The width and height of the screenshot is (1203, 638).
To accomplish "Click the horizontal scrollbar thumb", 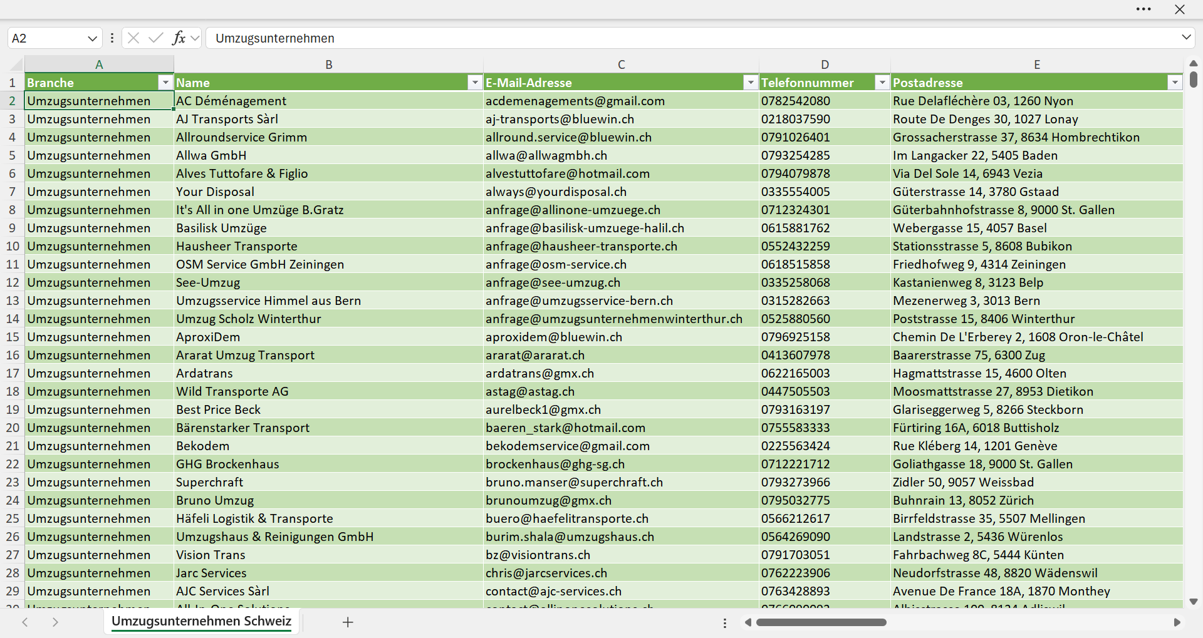I will tap(821, 622).
